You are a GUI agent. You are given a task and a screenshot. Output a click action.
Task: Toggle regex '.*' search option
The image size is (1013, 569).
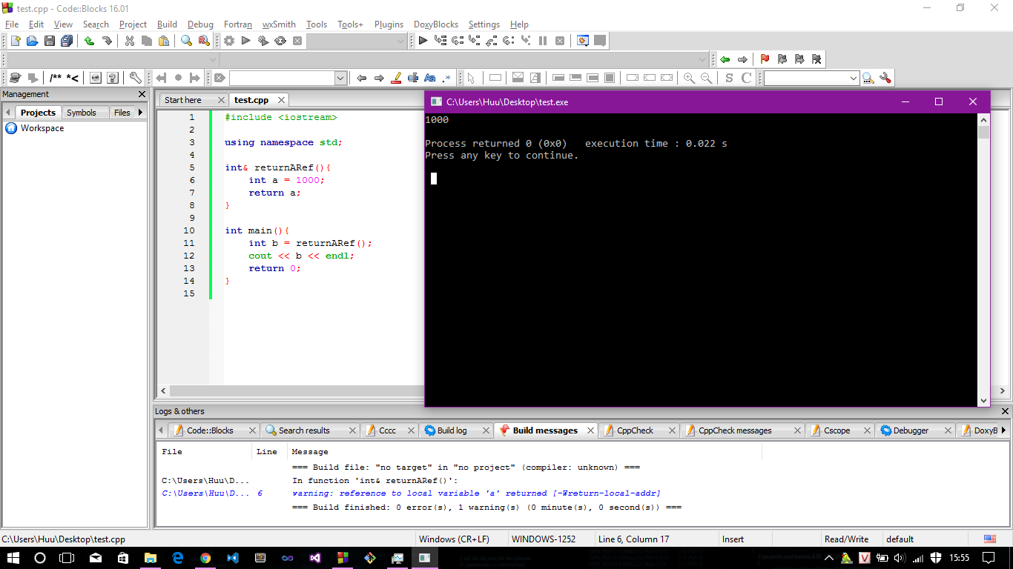446,78
